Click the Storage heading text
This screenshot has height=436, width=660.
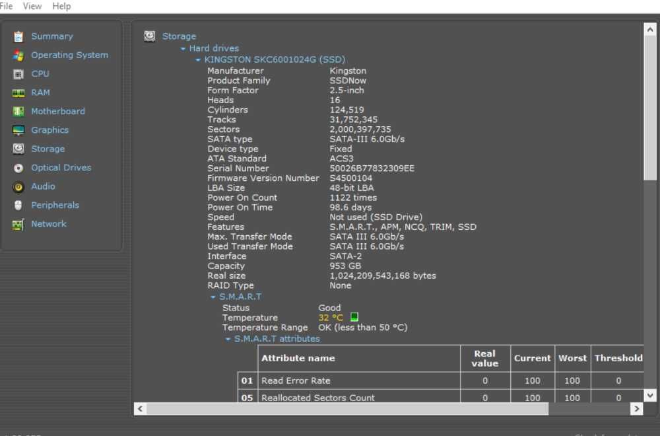coord(179,36)
